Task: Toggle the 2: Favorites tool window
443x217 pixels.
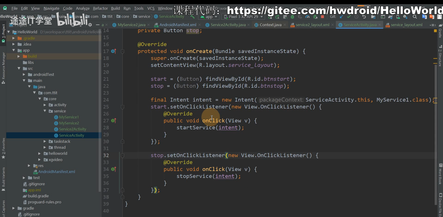Action: (3, 148)
